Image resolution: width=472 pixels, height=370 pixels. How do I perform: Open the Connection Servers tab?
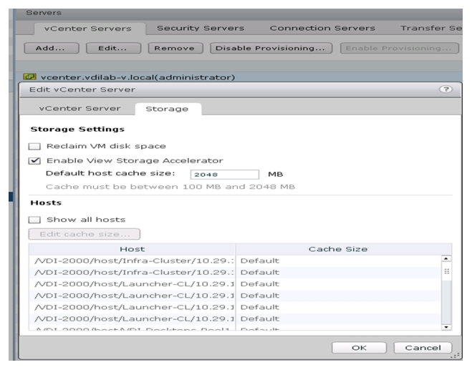pyautogui.click(x=322, y=29)
